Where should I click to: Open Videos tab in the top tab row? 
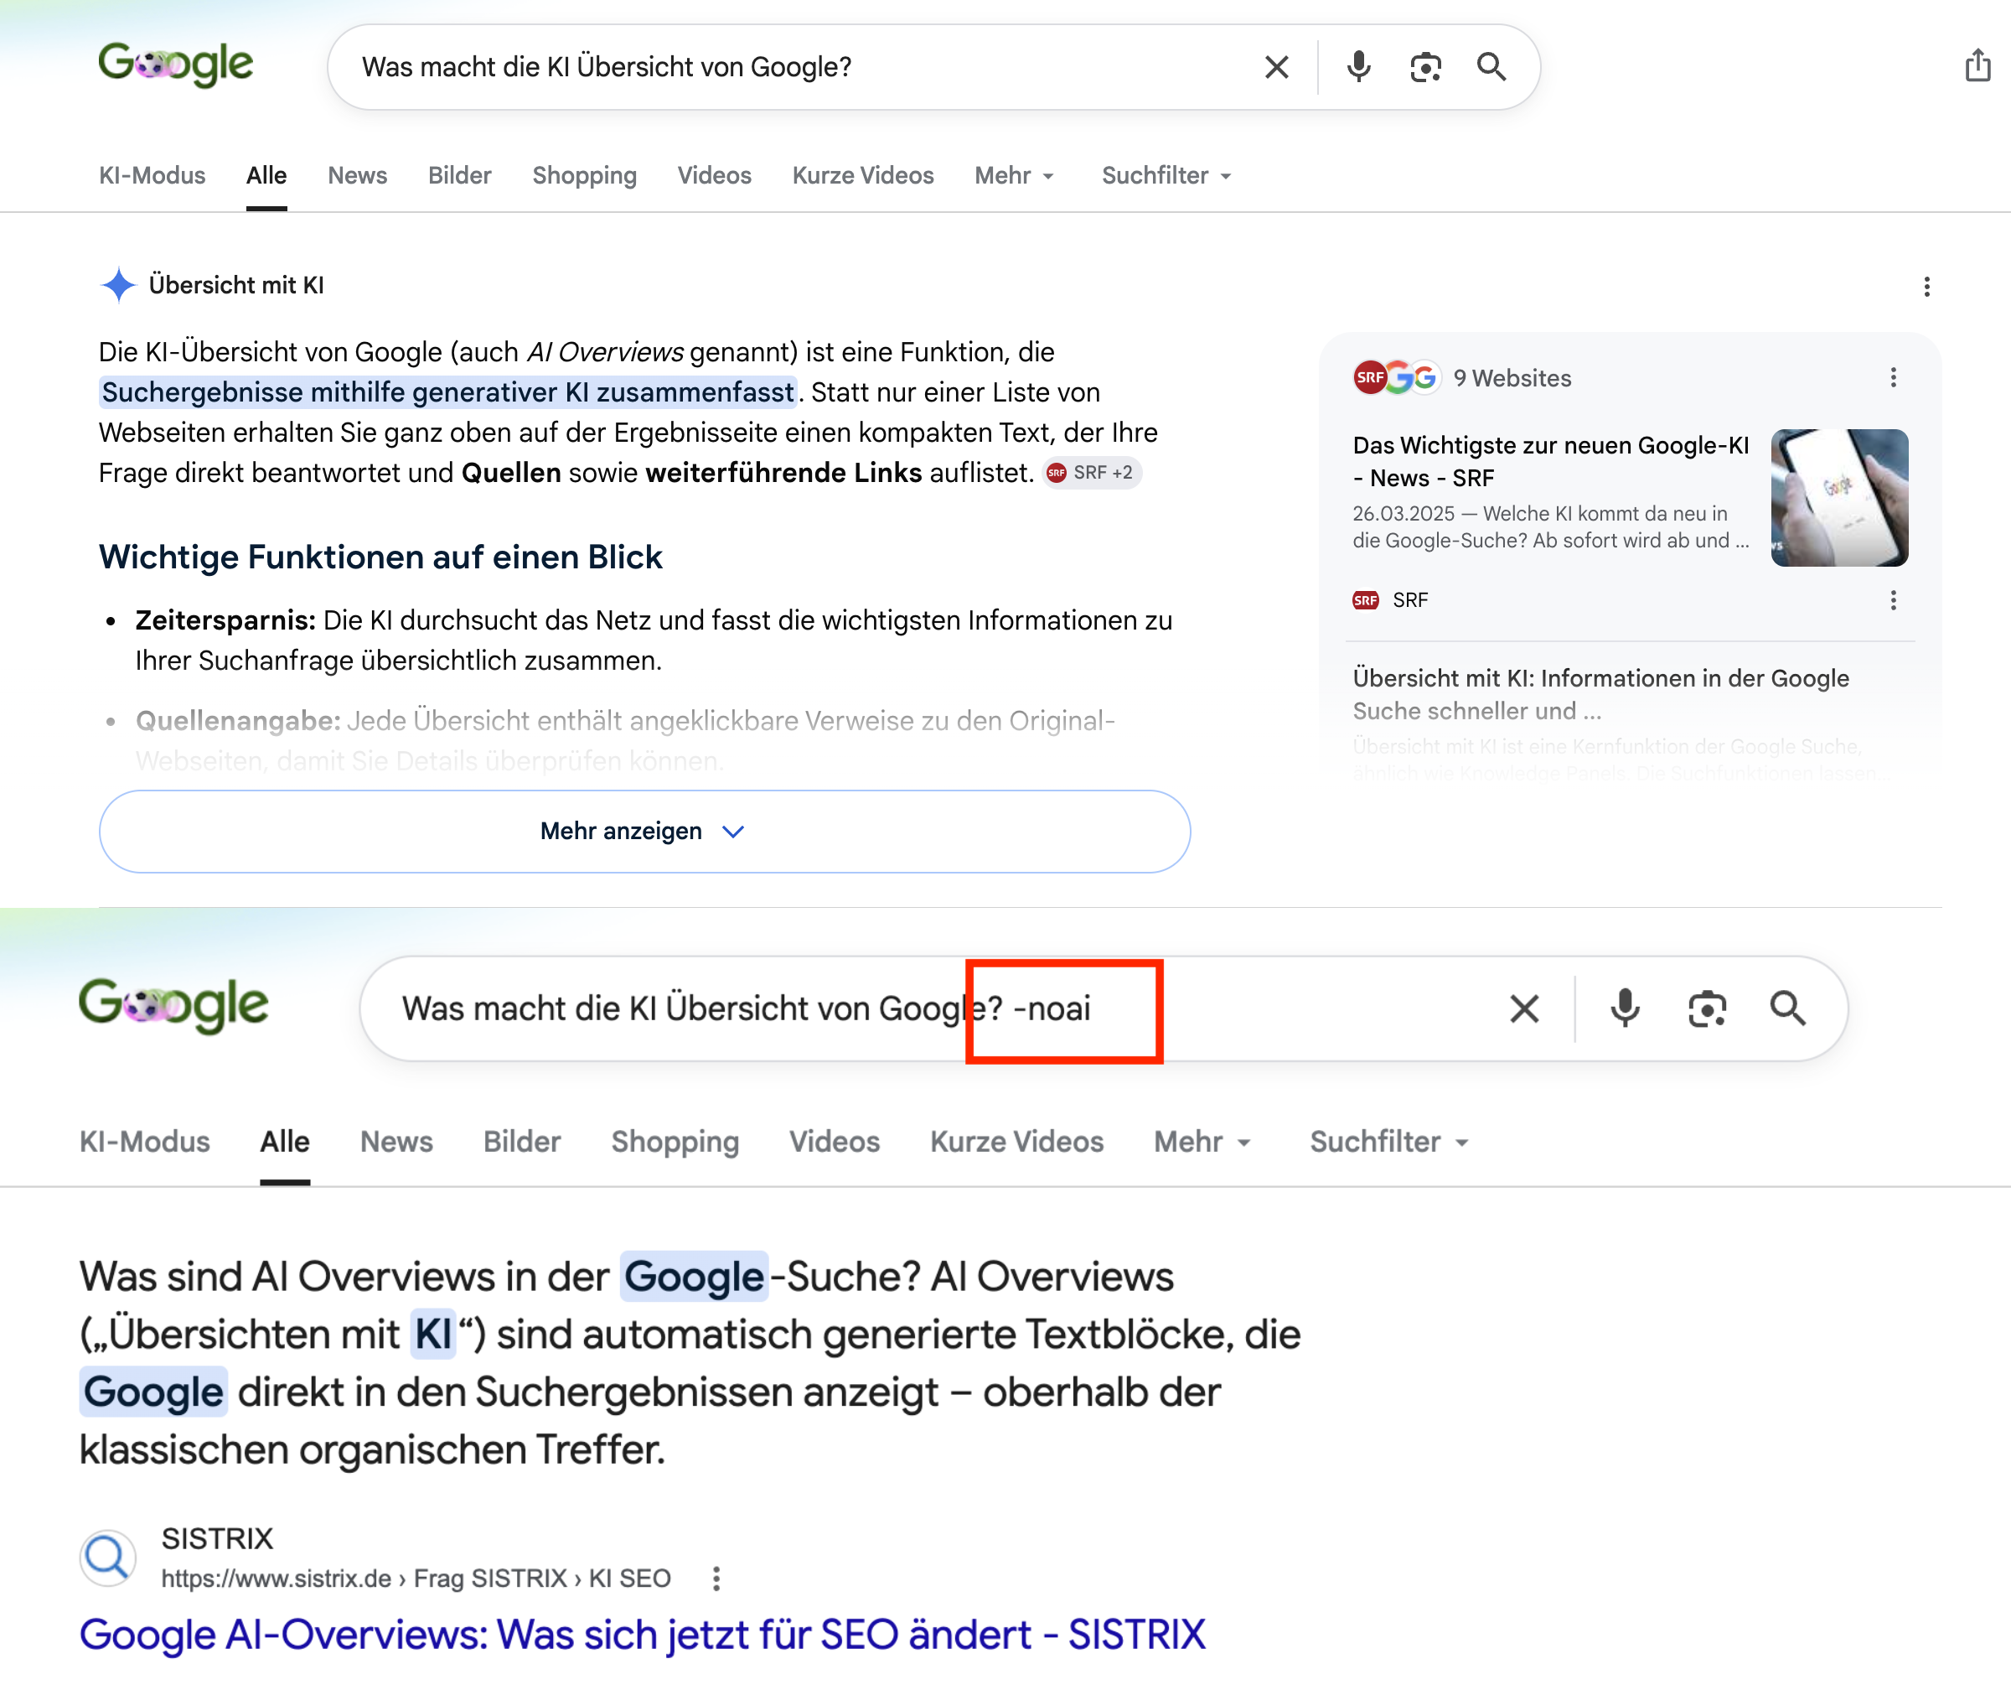(715, 175)
